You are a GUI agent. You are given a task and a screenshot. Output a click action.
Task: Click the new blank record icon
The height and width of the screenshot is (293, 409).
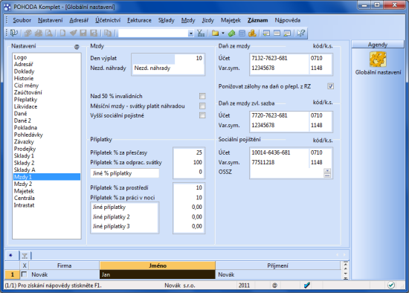(62, 33)
